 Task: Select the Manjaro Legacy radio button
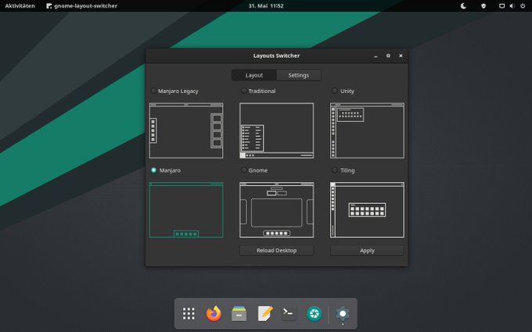tap(153, 91)
